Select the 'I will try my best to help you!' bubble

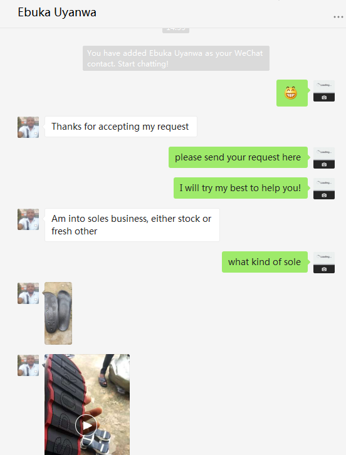241,188
